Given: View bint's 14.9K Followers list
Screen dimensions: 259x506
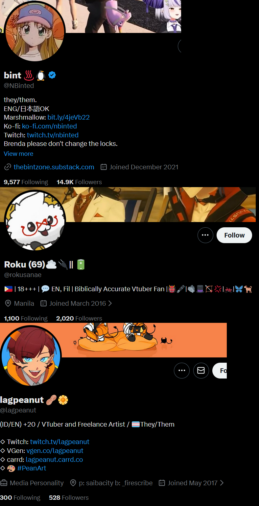Looking at the screenshot, I should pos(79,182).
